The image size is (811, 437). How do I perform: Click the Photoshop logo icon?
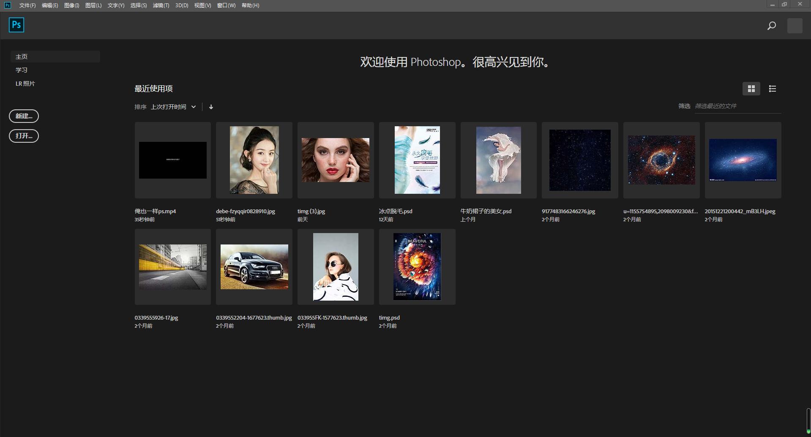click(x=16, y=24)
